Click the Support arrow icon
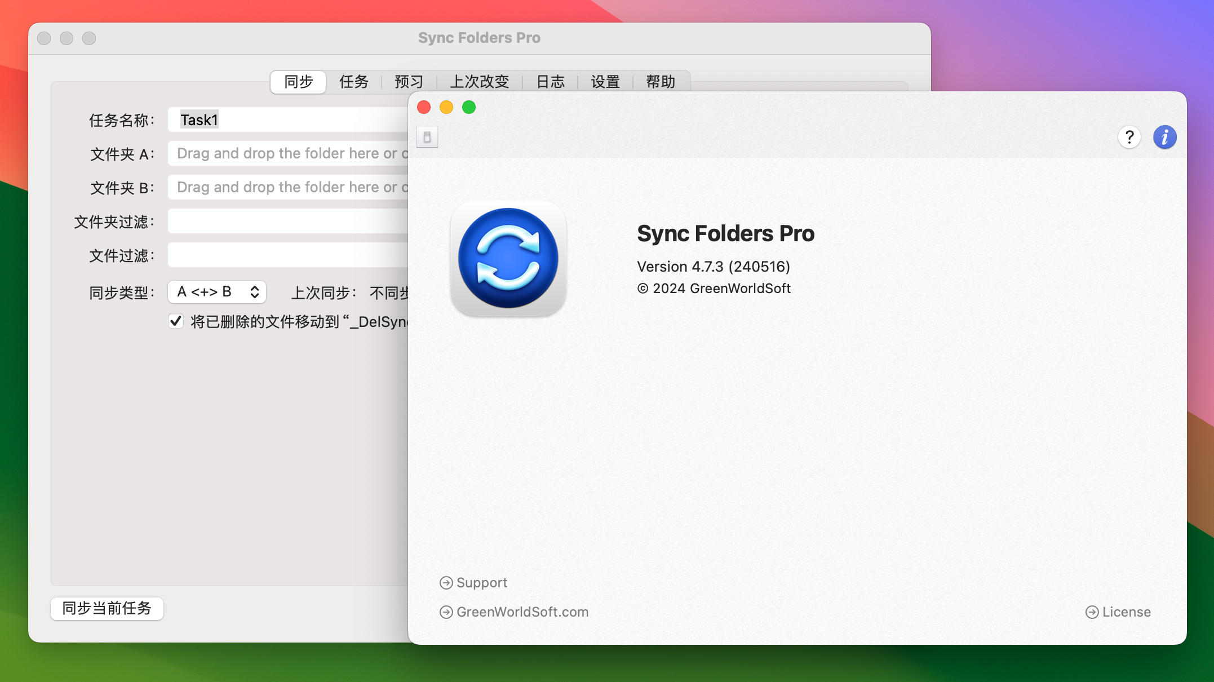Image resolution: width=1214 pixels, height=682 pixels. coord(446,583)
